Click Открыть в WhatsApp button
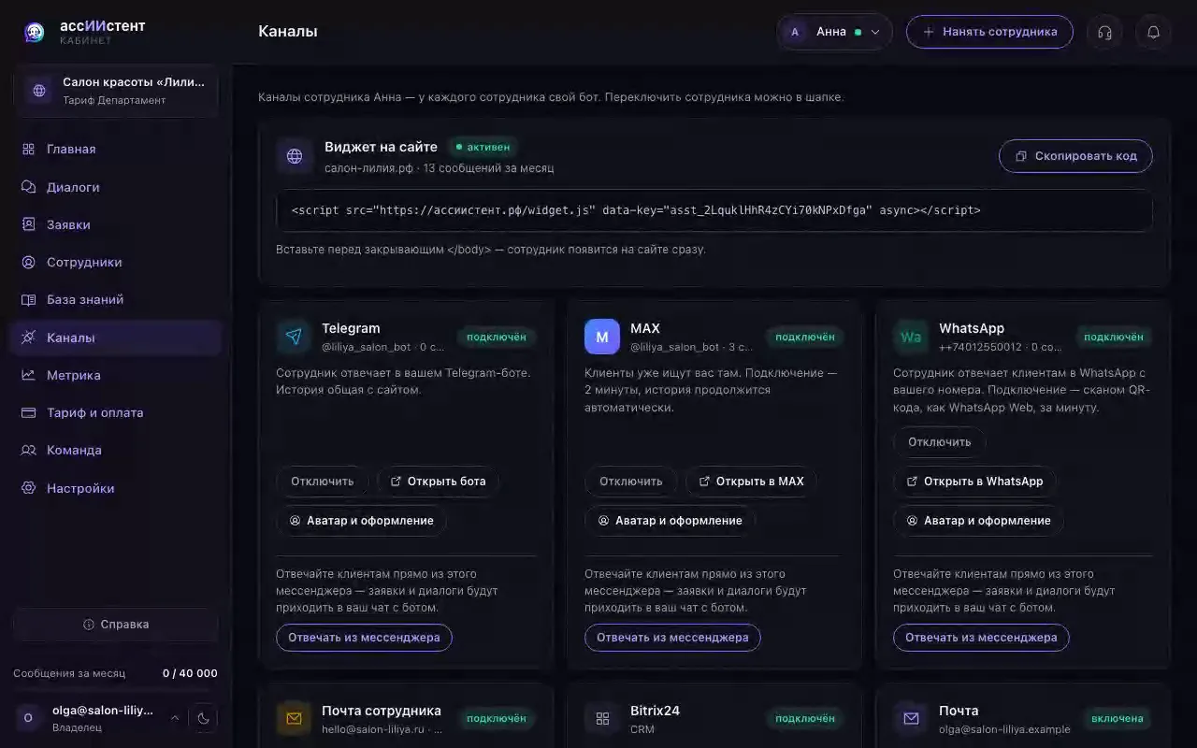This screenshot has width=1197, height=748. coord(974,482)
